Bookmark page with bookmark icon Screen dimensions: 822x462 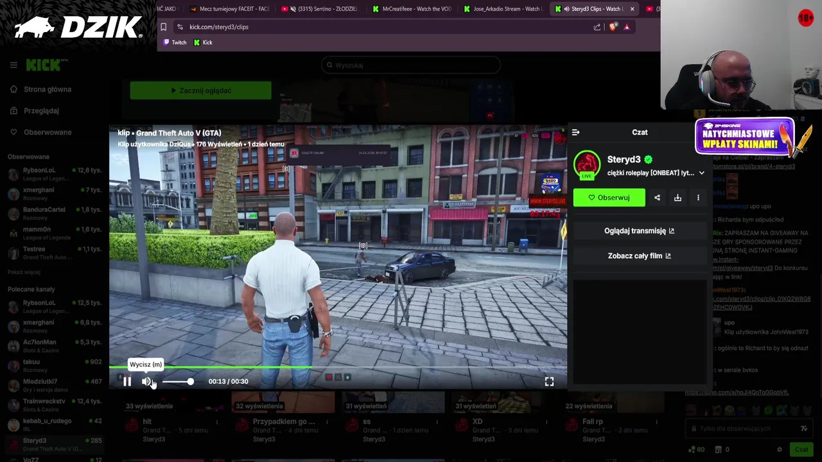tap(163, 27)
